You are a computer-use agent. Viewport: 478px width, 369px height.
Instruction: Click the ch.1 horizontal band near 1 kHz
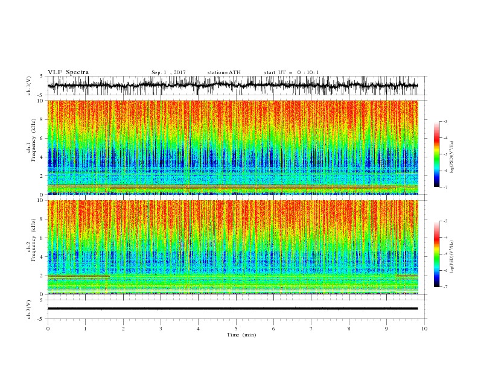tap(232, 186)
